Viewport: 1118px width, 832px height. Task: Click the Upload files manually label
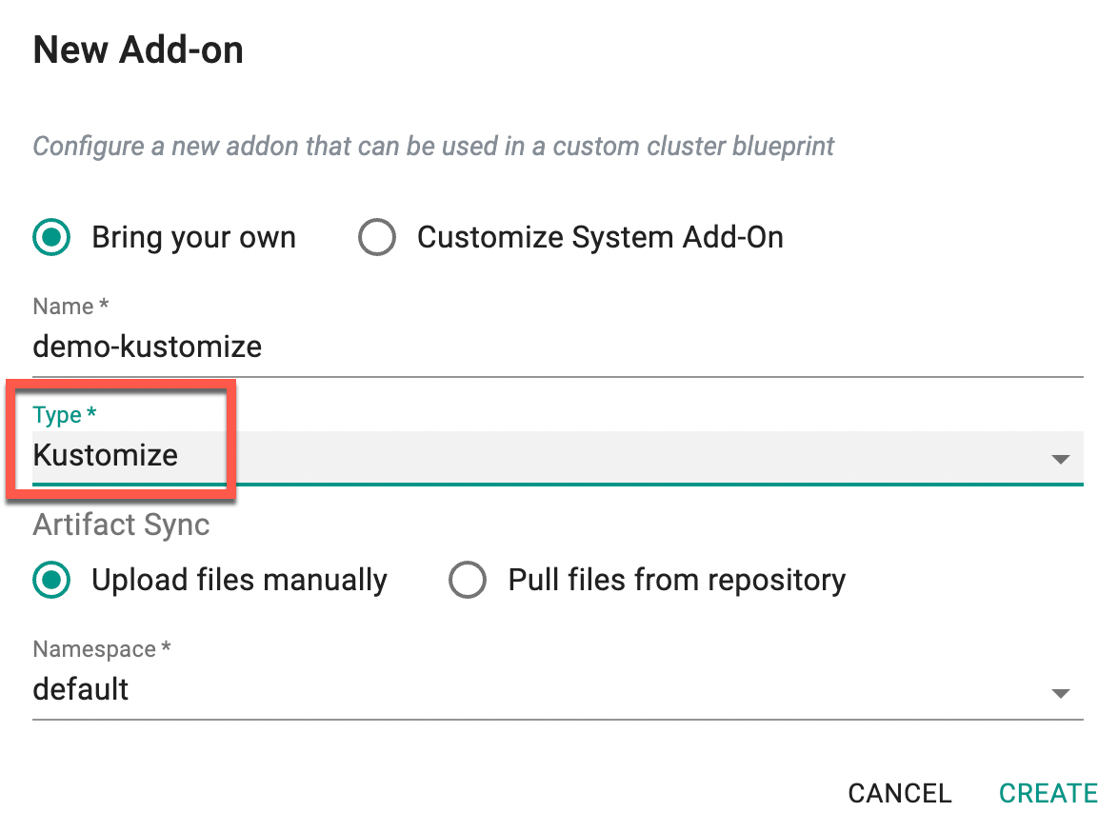(239, 580)
